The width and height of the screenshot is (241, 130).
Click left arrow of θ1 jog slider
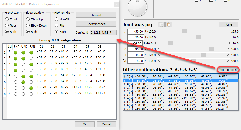[x=159, y=31]
